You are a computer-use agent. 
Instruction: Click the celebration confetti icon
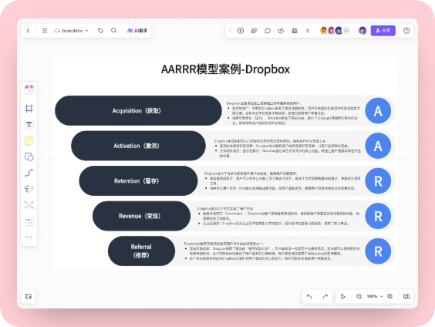(254, 31)
